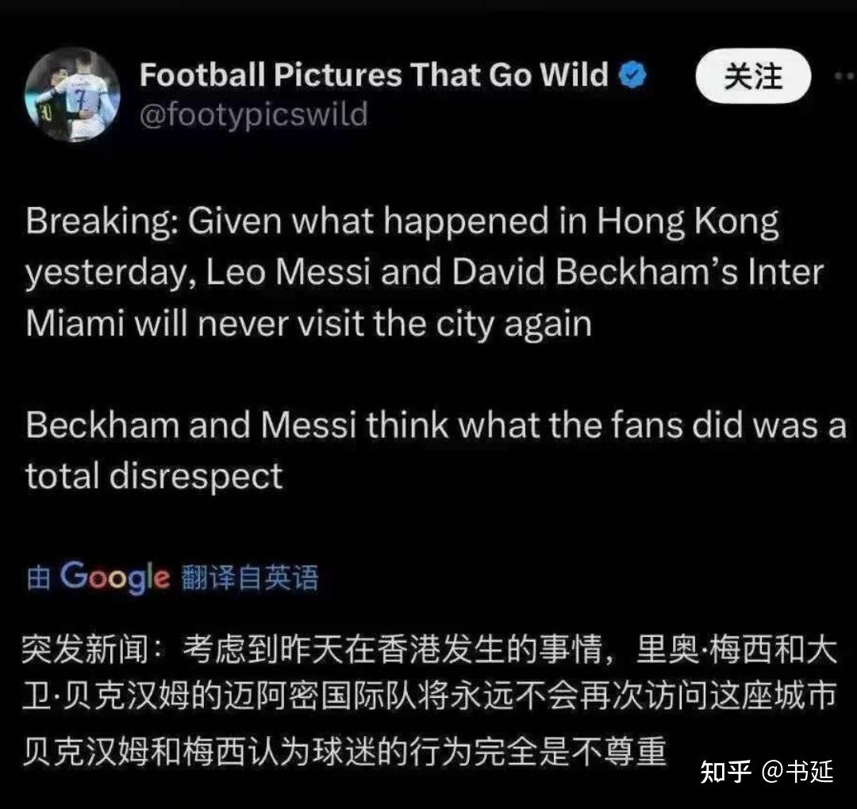Screen dimensions: 857x809
Task: Click the 由 character before Google
Action: pos(38,578)
